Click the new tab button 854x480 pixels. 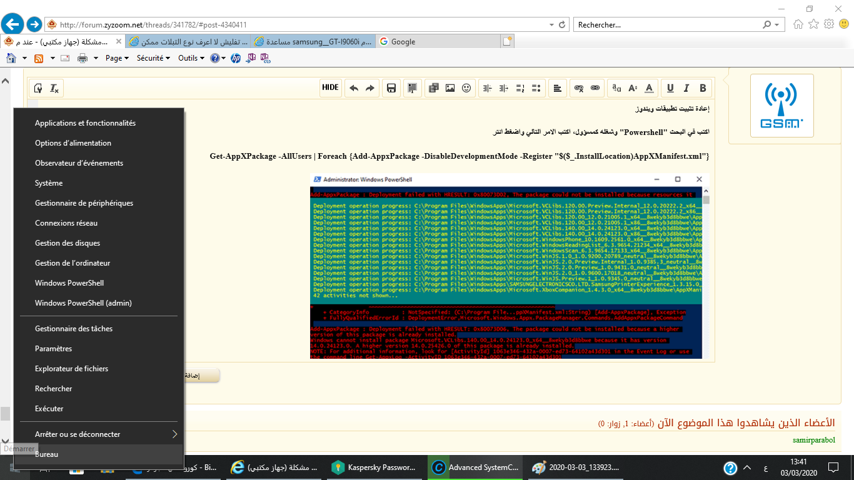tap(507, 41)
